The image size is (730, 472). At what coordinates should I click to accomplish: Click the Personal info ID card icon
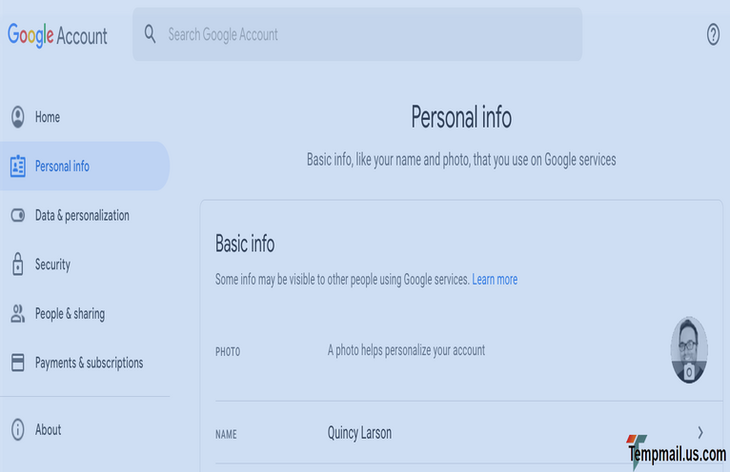17,167
